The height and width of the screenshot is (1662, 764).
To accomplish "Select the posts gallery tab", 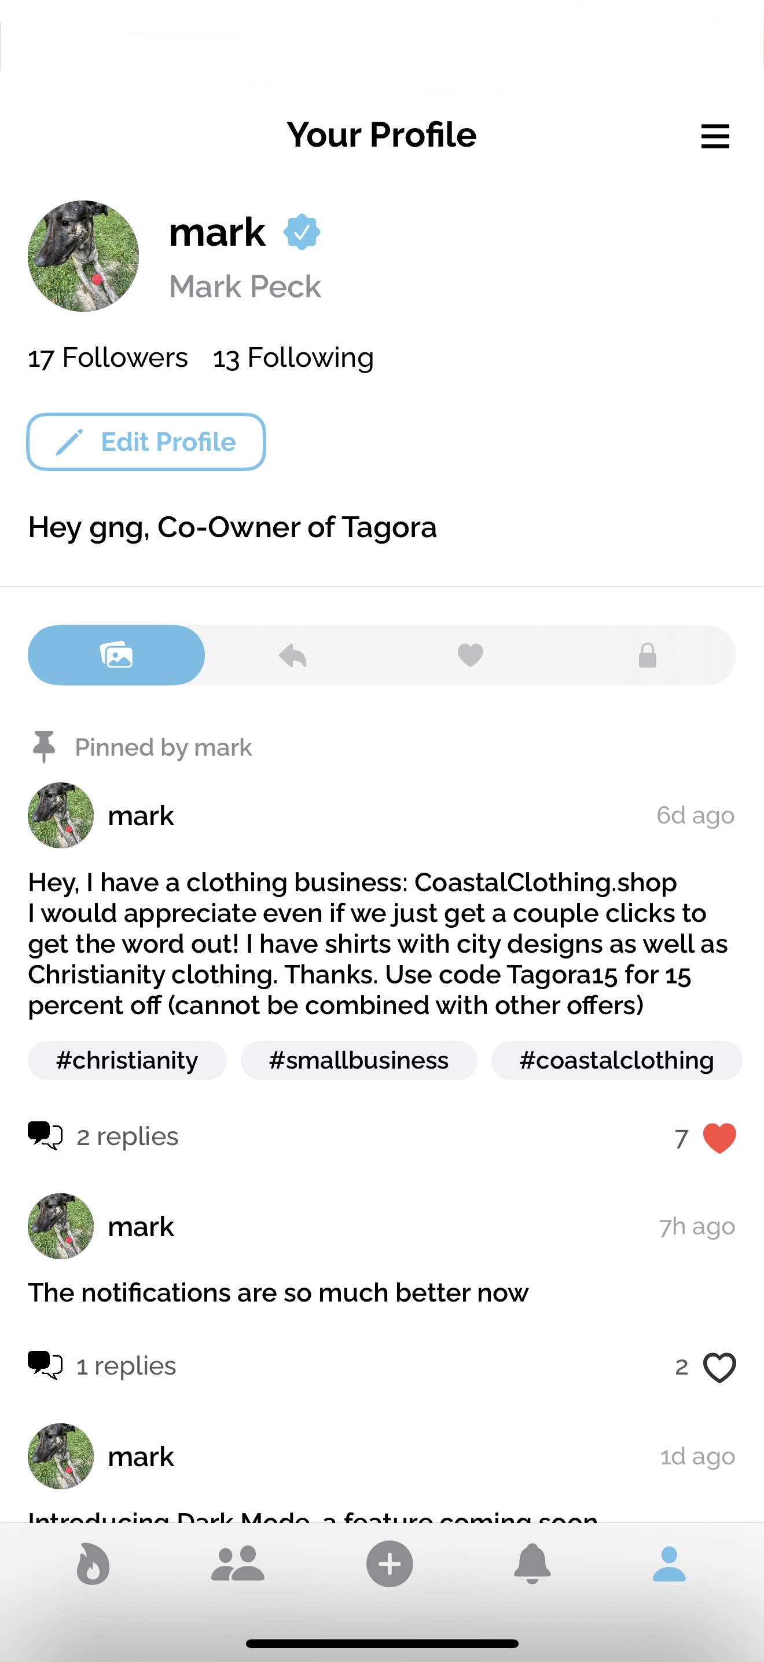I will pyautogui.click(x=116, y=655).
